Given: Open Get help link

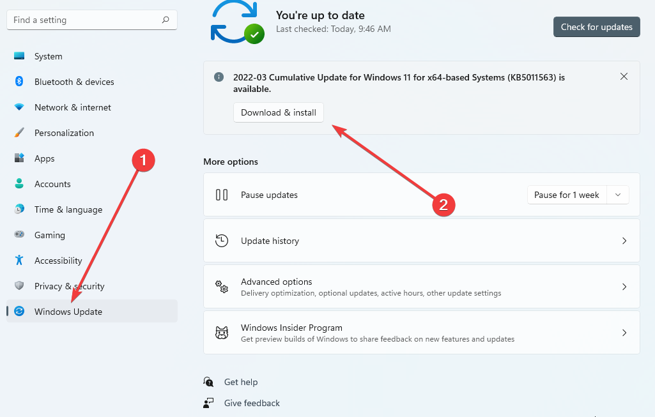Looking at the screenshot, I should tap(241, 382).
